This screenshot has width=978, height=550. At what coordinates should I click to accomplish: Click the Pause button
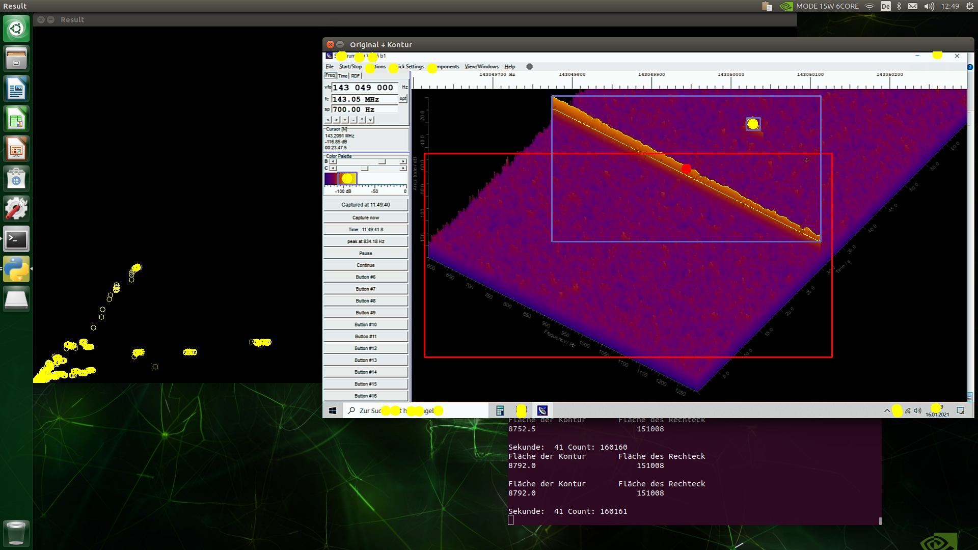[366, 253]
